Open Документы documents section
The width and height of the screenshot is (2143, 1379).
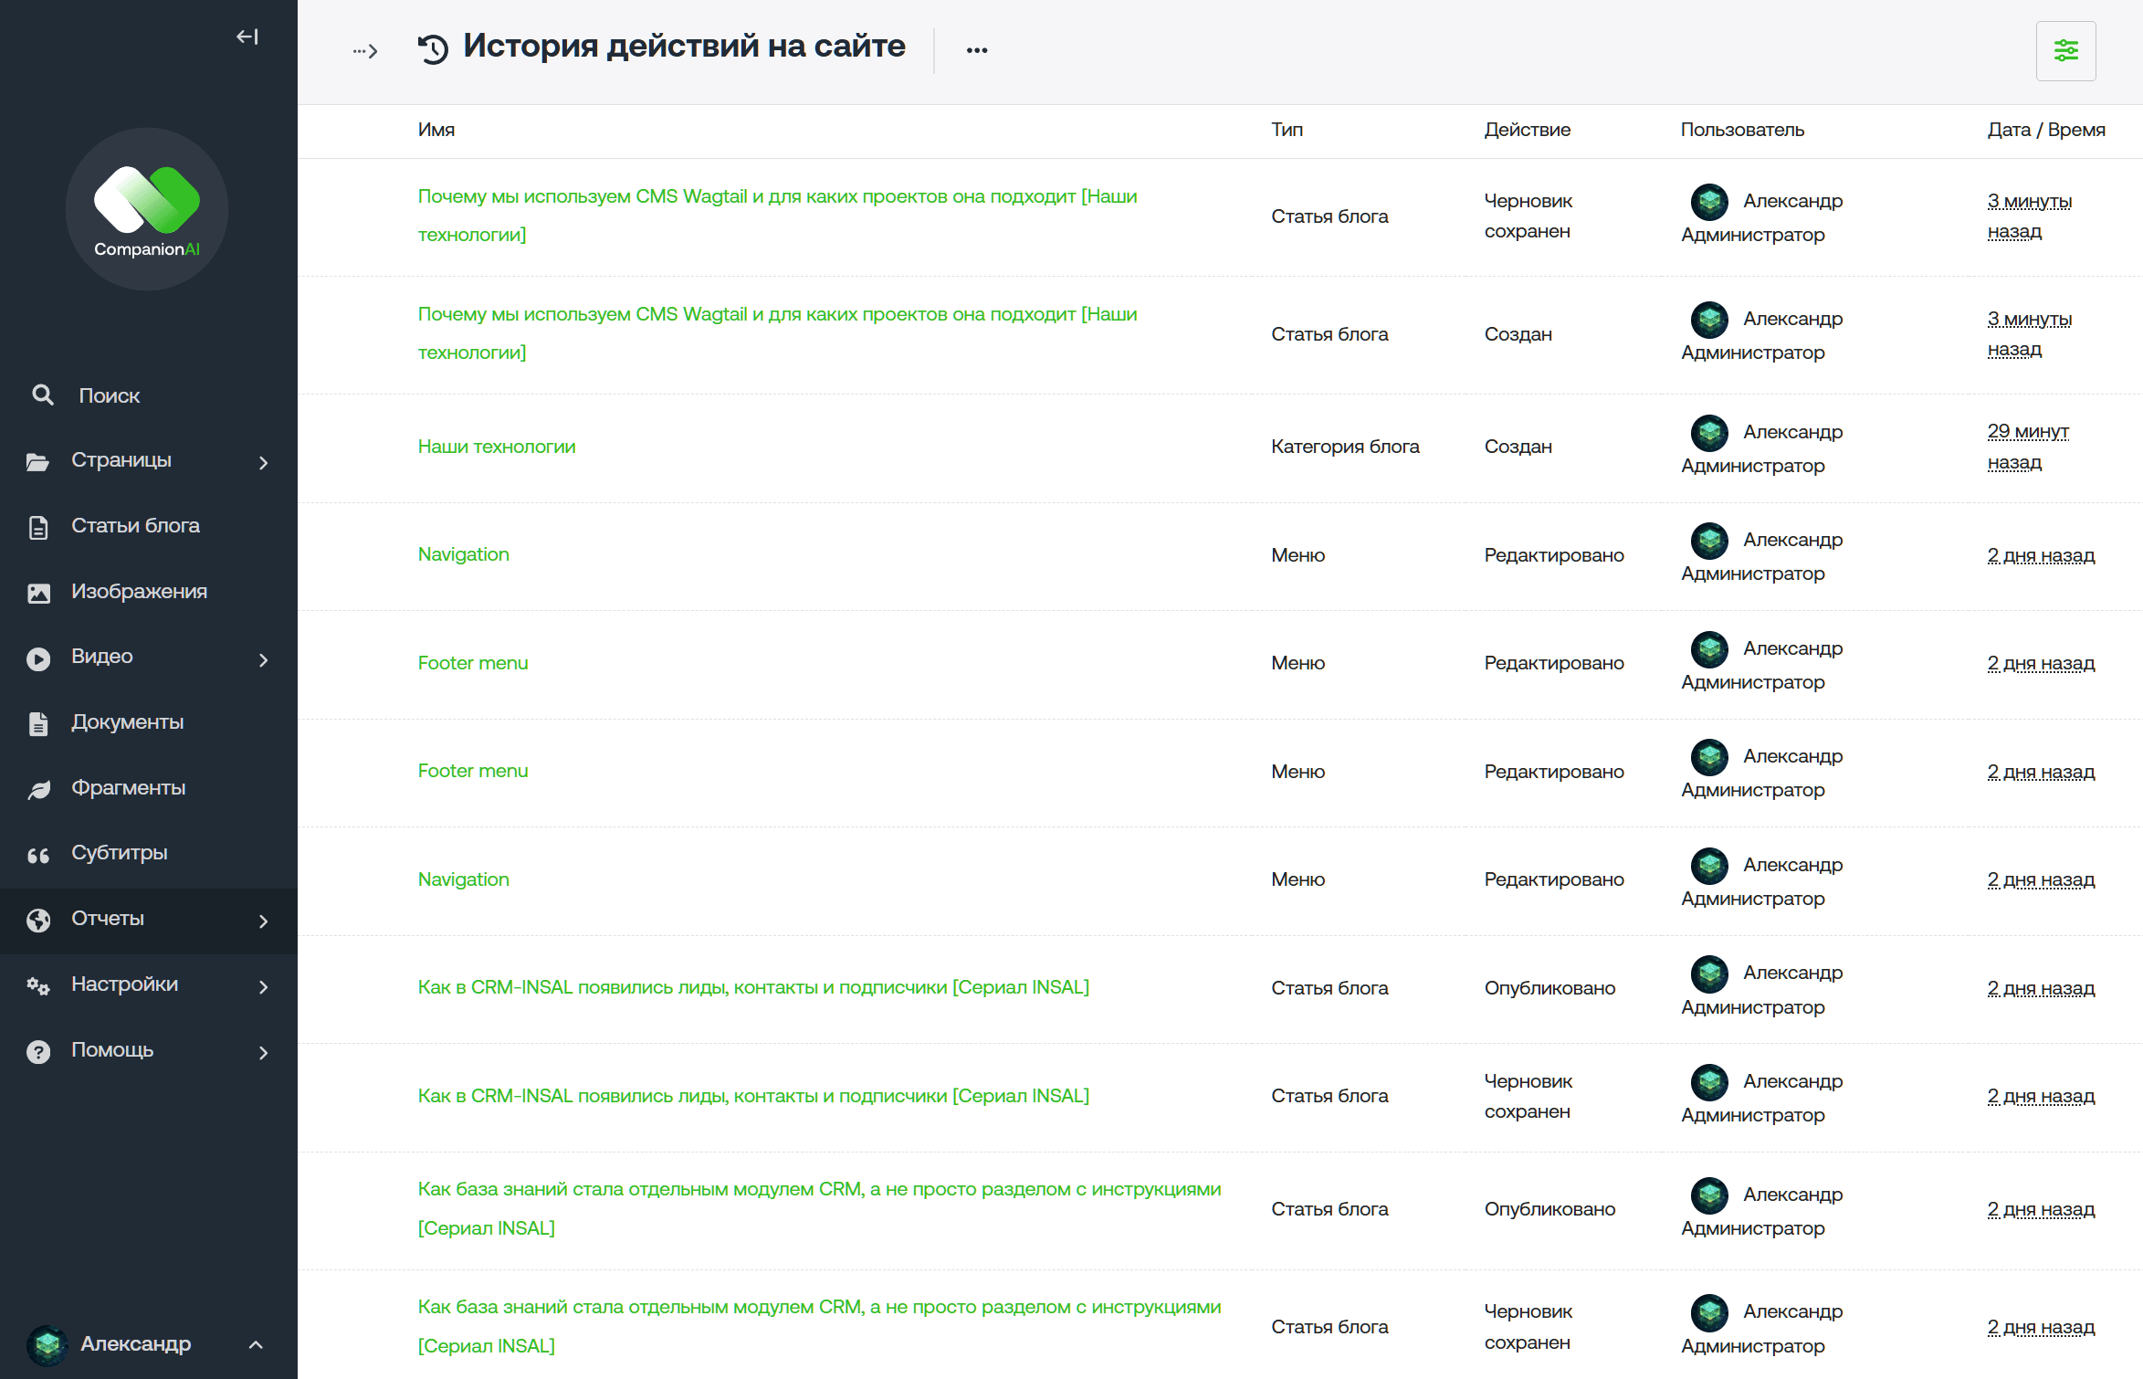tap(127, 722)
